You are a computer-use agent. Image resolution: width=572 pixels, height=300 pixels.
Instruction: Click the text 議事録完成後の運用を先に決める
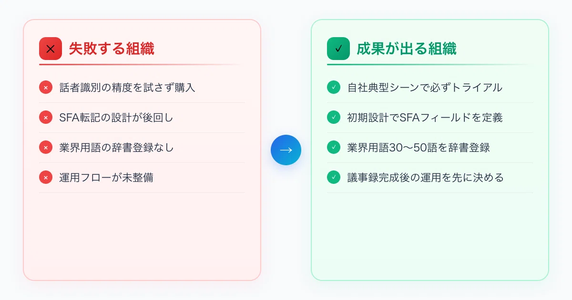coord(425,178)
